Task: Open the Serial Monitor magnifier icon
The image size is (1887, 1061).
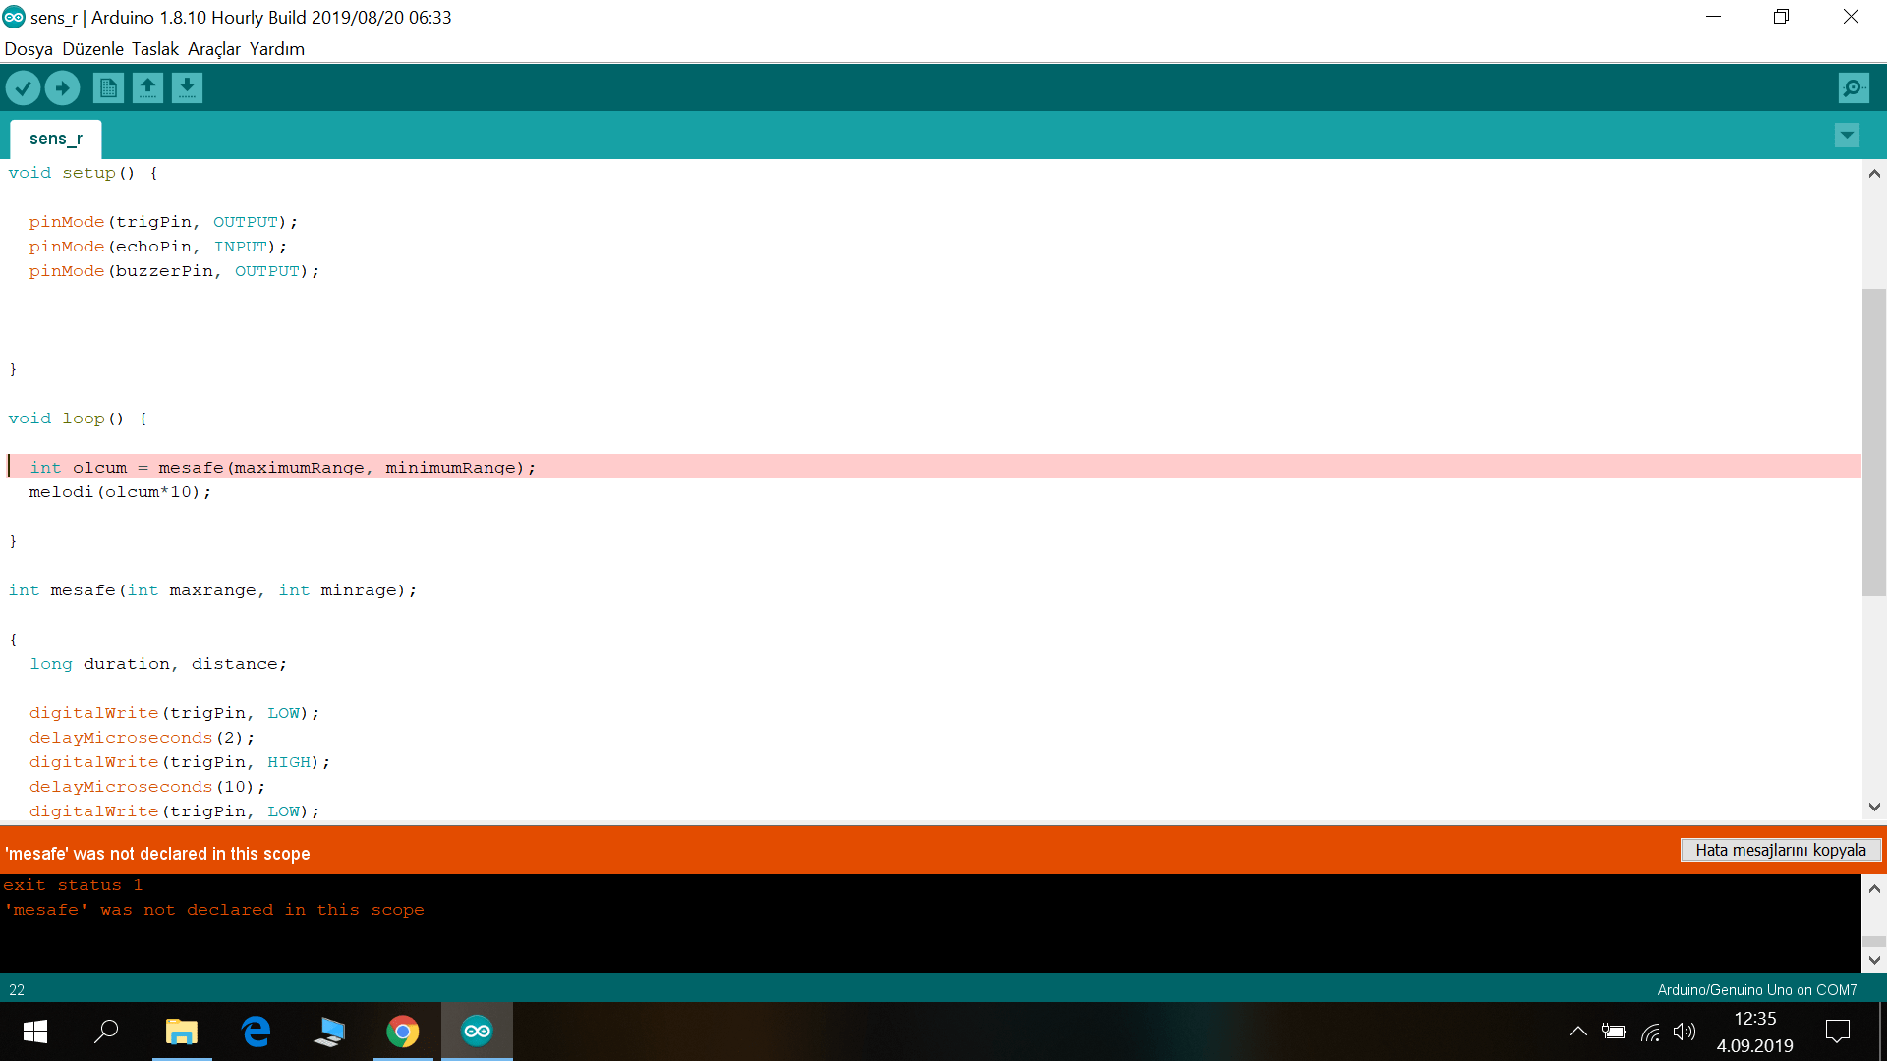Action: (1853, 88)
